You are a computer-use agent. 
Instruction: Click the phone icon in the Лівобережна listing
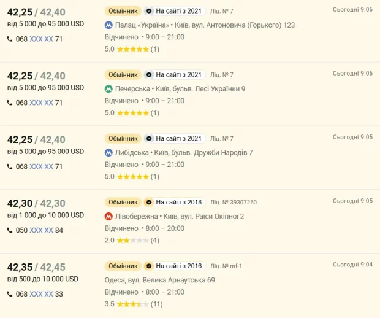click(10, 230)
